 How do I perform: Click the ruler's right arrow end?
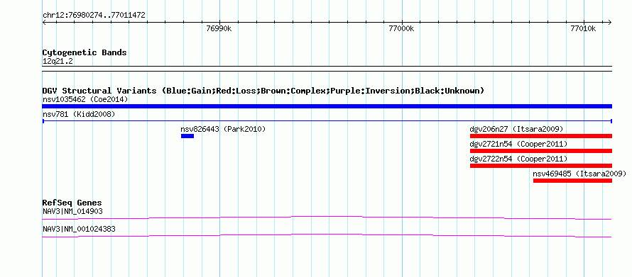[609, 22]
